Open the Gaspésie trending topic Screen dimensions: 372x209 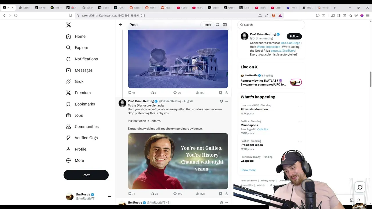pos(247,161)
